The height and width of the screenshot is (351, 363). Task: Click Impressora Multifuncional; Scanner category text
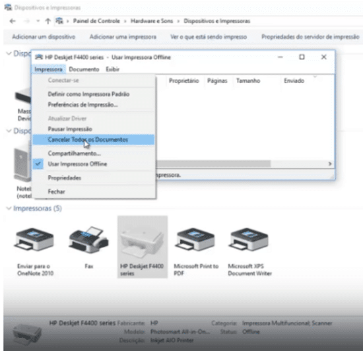287,323
